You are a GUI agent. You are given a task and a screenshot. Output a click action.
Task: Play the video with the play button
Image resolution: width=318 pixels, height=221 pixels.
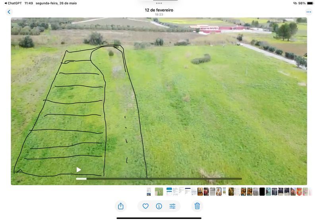78,170
